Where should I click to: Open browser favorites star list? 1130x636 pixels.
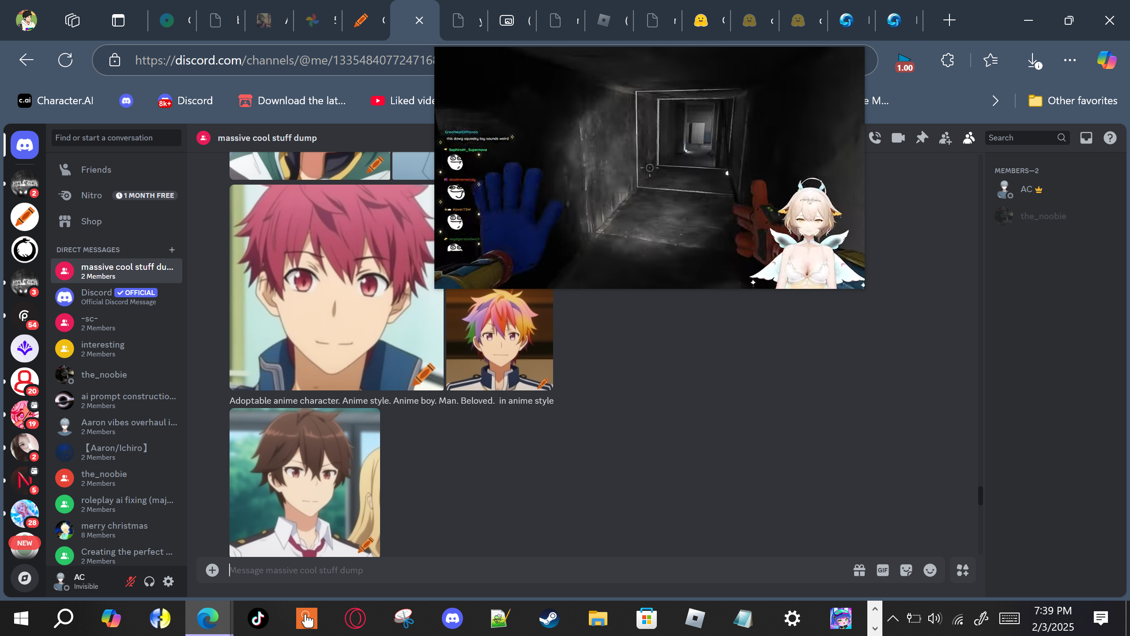tap(991, 60)
